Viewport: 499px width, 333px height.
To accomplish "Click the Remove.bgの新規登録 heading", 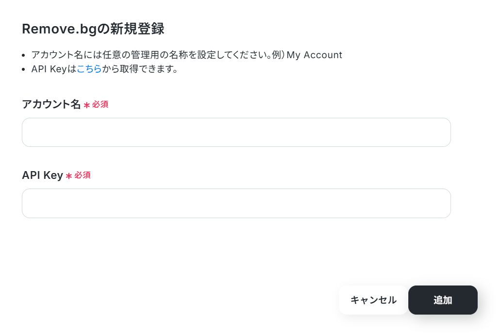I will pyautogui.click(x=93, y=29).
